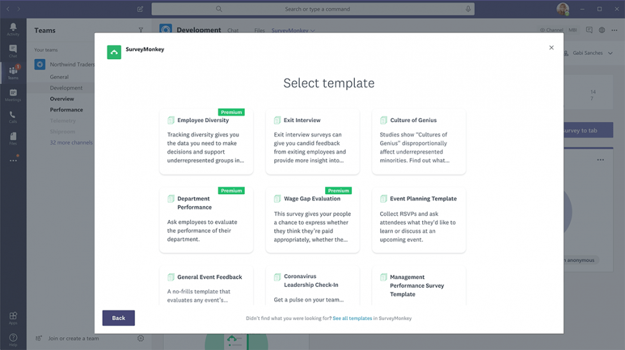Open the See all templates link
625x350 pixels.
(352, 318)
